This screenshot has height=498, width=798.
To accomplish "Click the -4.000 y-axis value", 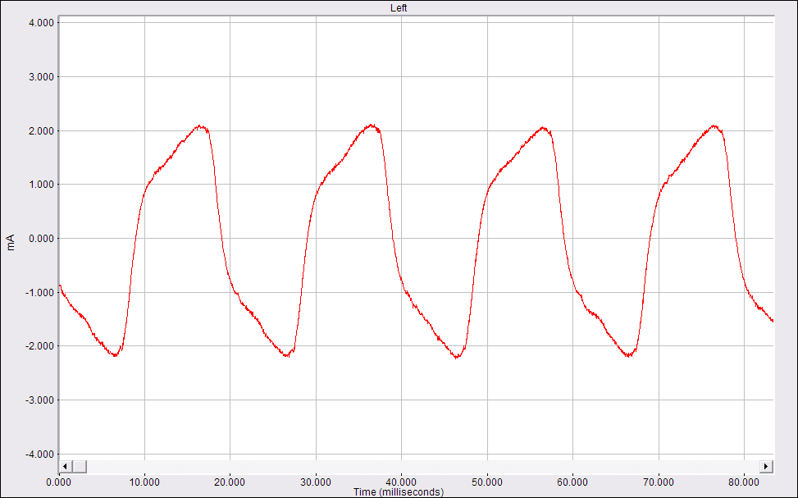I will point(40,455).
